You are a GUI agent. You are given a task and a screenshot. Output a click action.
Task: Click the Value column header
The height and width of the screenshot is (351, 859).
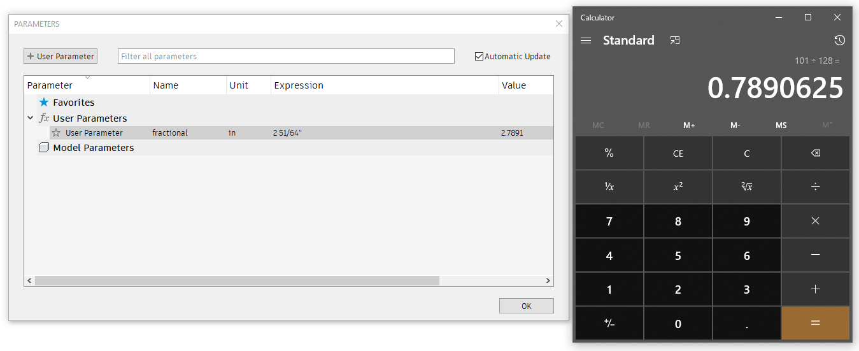[x=526, y=85]
